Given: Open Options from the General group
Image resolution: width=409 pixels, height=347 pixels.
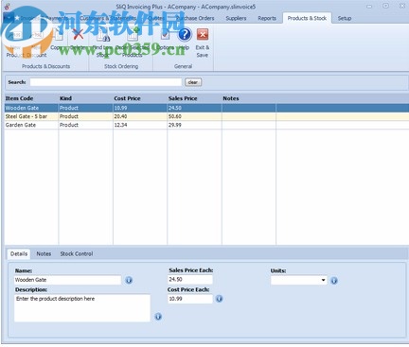Looking at the screenshot, I should (x=165, y=35).
